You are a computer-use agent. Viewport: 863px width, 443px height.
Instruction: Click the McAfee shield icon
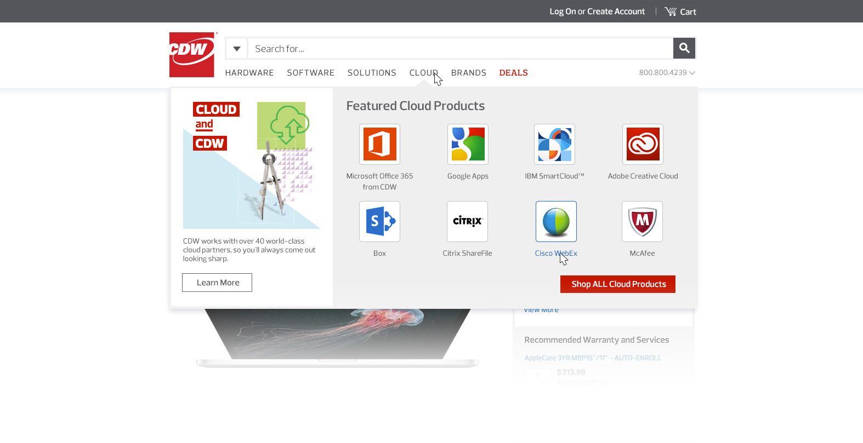pos(642,221)
